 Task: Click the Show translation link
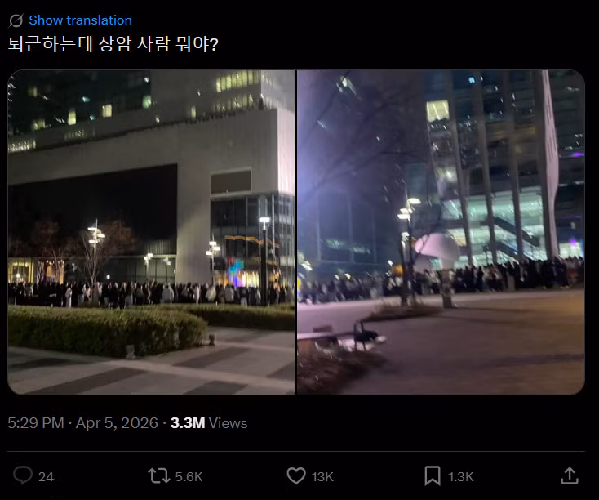[x=80, y=20]
